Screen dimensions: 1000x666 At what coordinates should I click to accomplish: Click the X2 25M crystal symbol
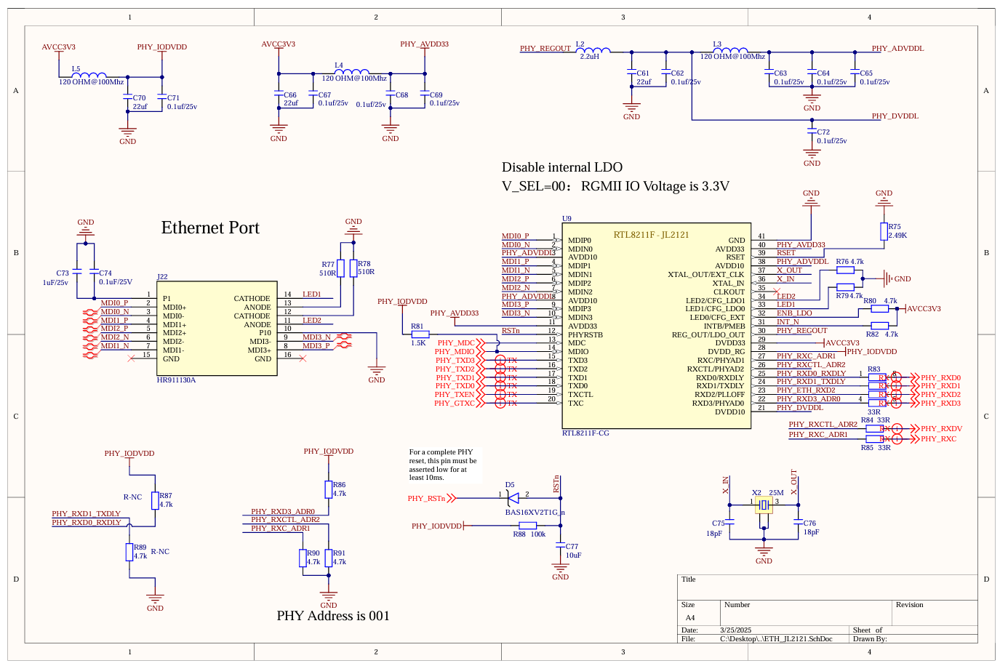(x=764, y=505)
